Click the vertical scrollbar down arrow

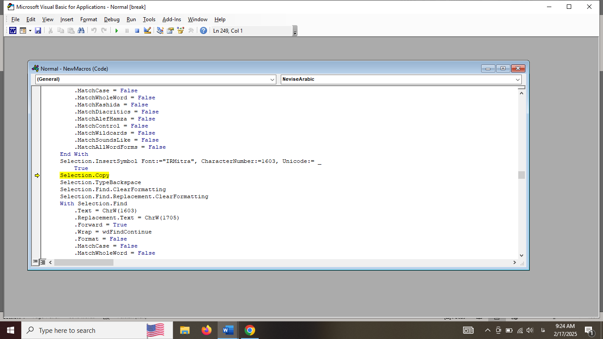pos(521,255)
